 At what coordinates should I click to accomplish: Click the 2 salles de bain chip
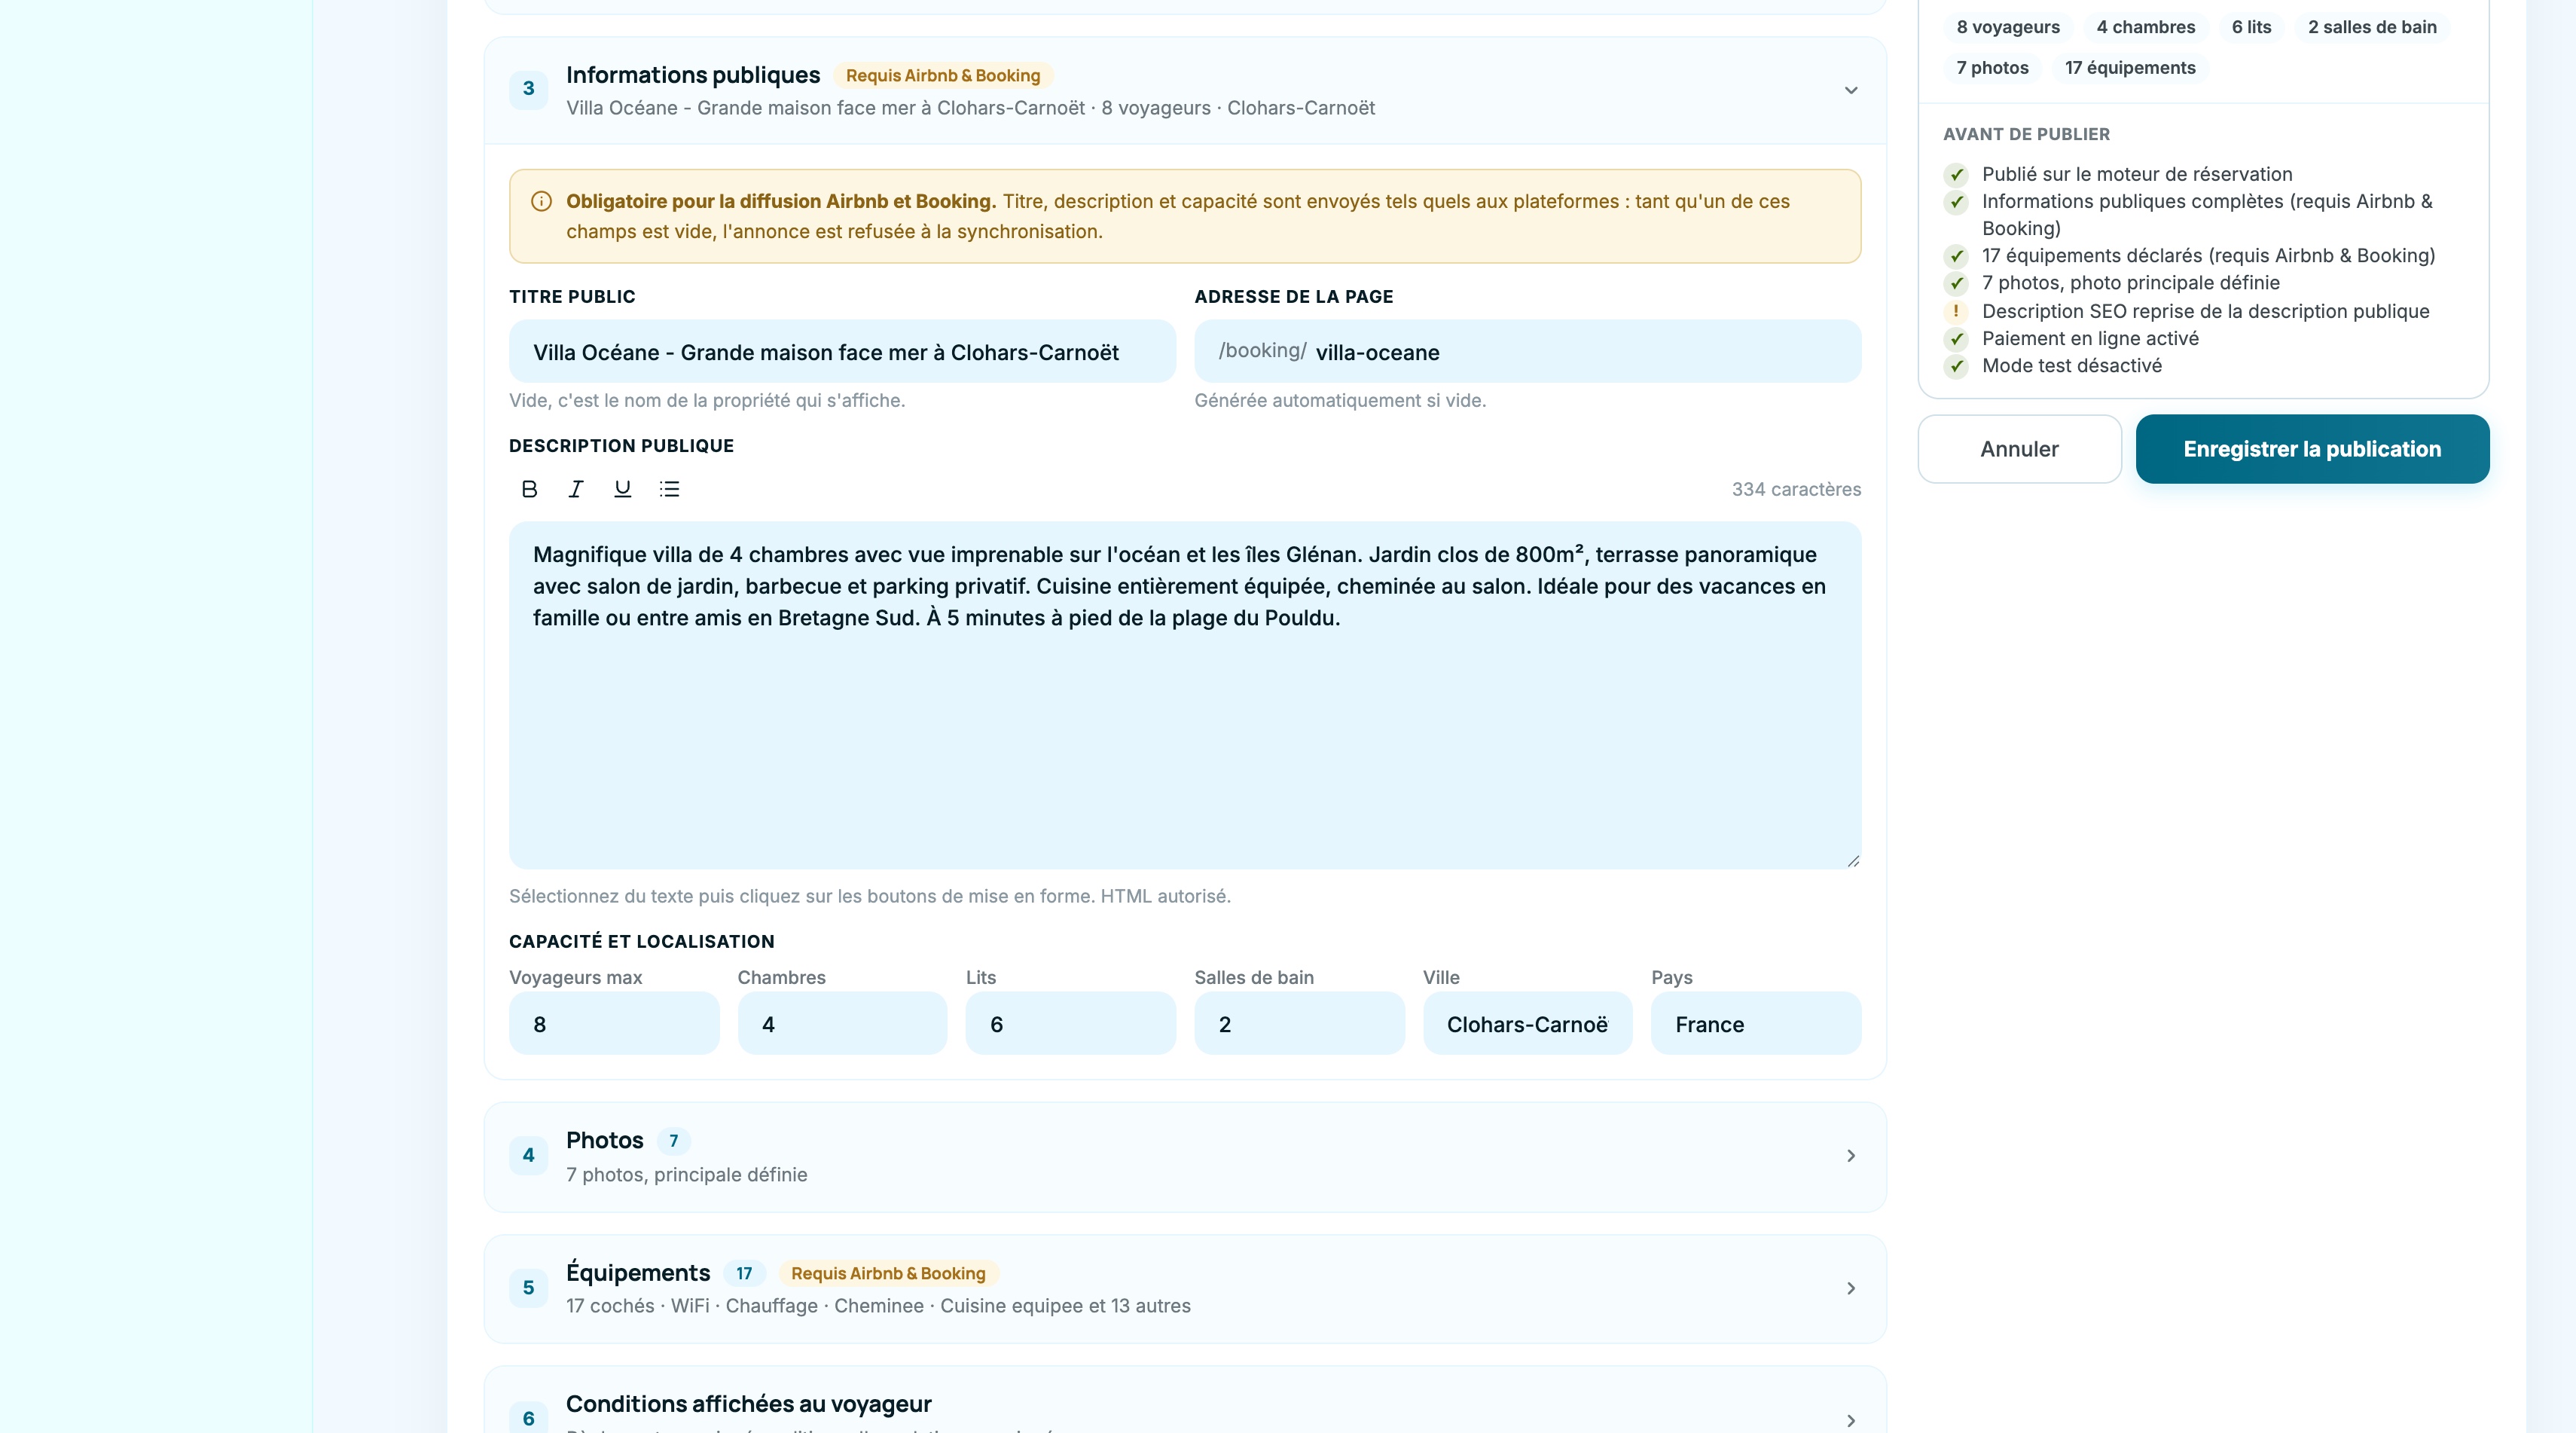click(2372, 27)
